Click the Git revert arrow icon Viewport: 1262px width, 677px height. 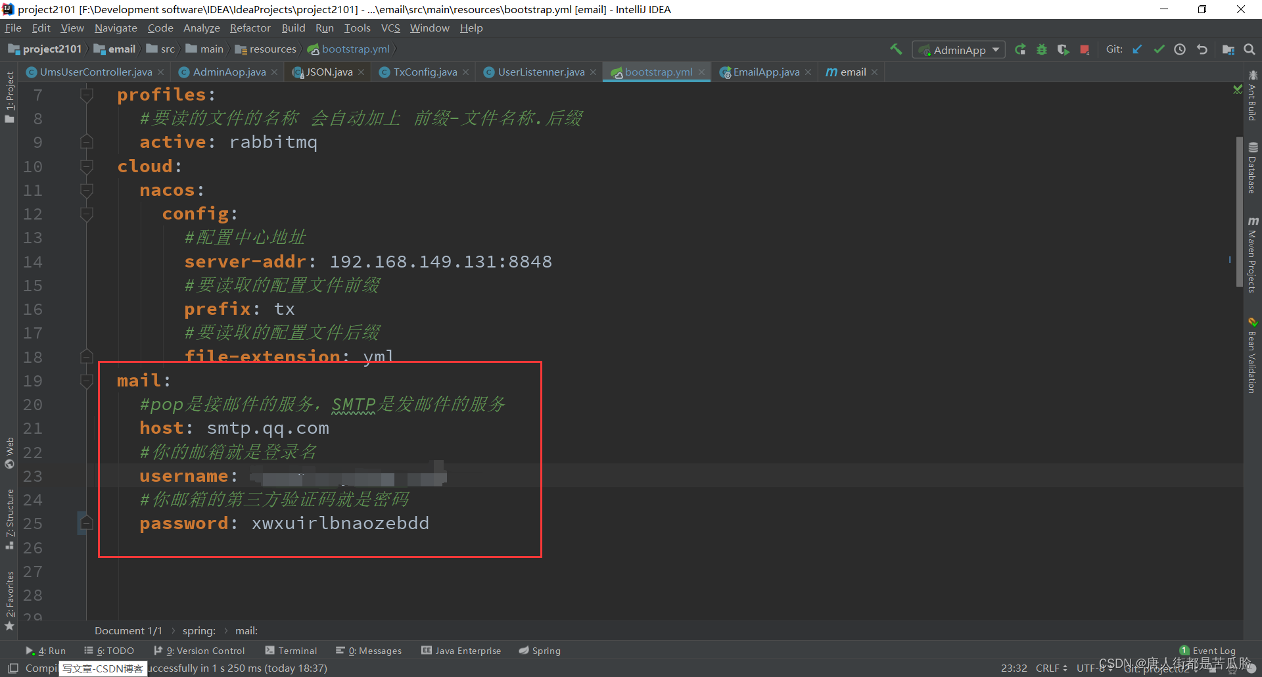coord(1202,49)
